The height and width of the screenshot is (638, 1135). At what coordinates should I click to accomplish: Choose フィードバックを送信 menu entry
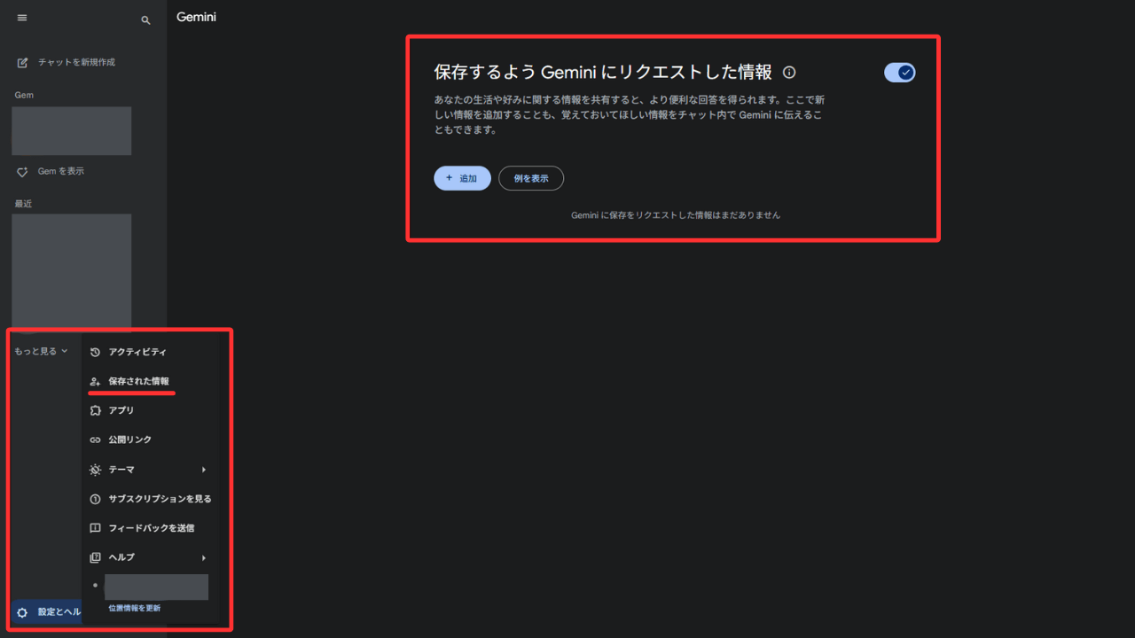tap(151, 528)
